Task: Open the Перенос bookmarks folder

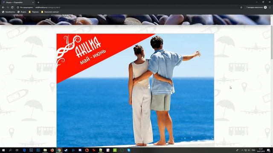Action: [x=34, y=12]
